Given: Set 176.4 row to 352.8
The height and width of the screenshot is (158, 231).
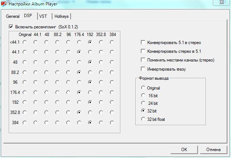Looking at the screenshot, I should [101, 92].
